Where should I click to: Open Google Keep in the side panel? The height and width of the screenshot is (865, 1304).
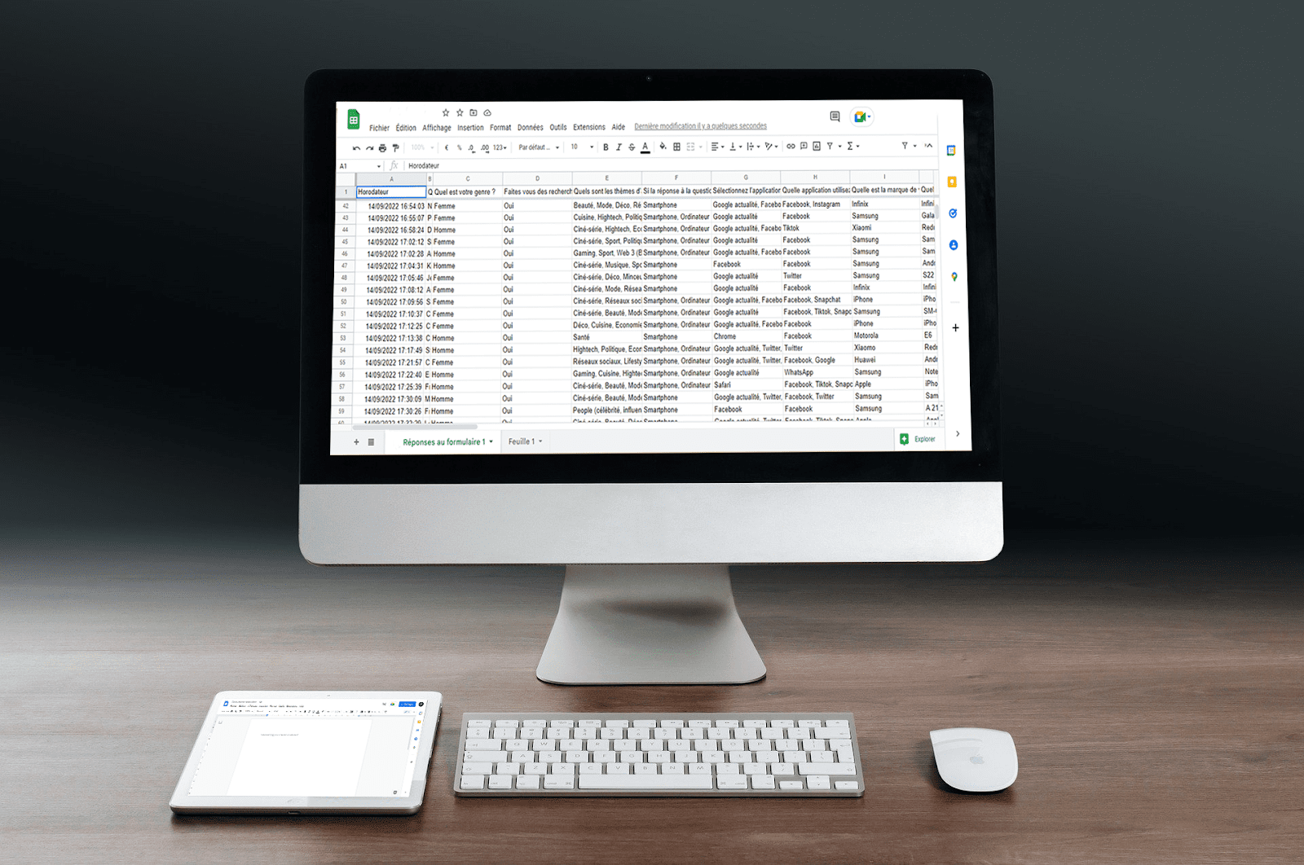[952, 182]
